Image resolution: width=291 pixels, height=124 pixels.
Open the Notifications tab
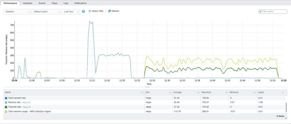80,3
